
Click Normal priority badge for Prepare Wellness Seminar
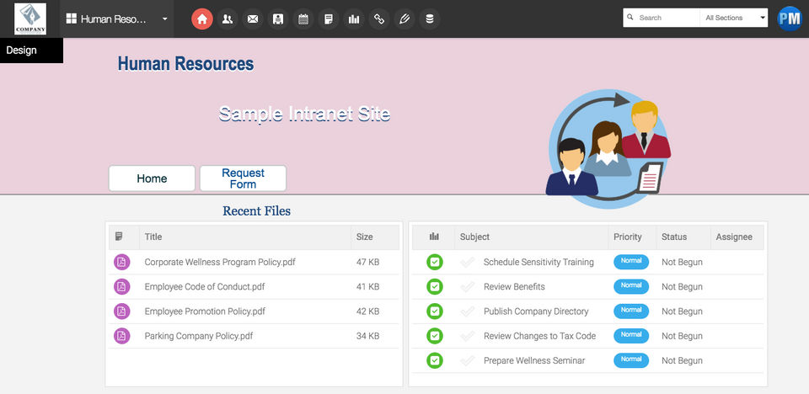click(x=631, y=360)
